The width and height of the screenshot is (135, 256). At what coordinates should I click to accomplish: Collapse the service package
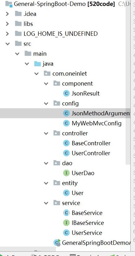[46, 203]
